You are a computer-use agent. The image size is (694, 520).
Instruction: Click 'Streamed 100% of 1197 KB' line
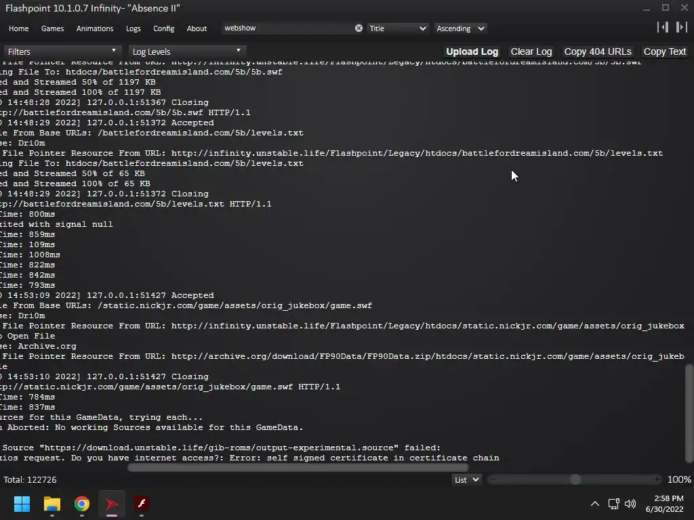click(80, 92)
